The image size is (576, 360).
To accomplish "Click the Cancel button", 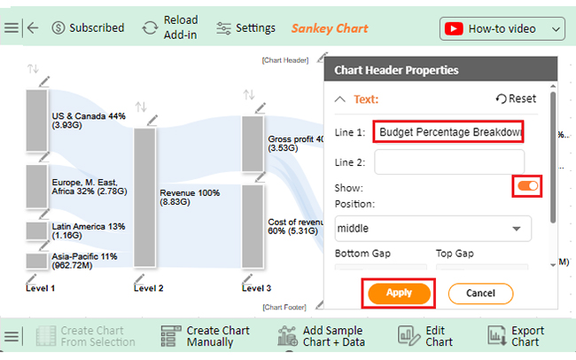I will tap(480, 293).
